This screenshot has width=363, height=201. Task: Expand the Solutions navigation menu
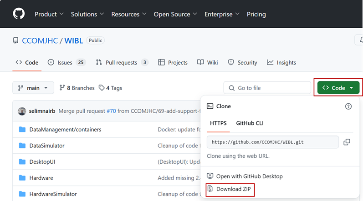pyautogui.click(x=87, y=14)
